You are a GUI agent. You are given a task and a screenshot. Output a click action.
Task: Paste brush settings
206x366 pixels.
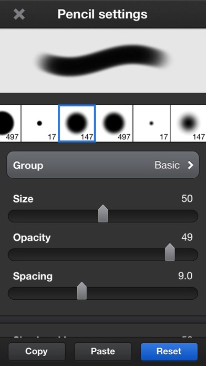point(103,351)
